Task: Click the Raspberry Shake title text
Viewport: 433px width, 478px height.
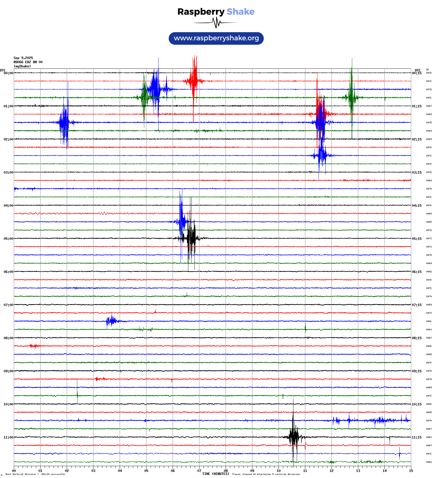Action: [216, 12]
